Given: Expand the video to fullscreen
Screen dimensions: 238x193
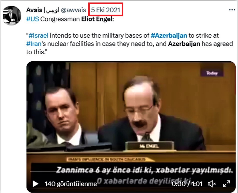Looking at the screenshot, I should tap(226, 184).
